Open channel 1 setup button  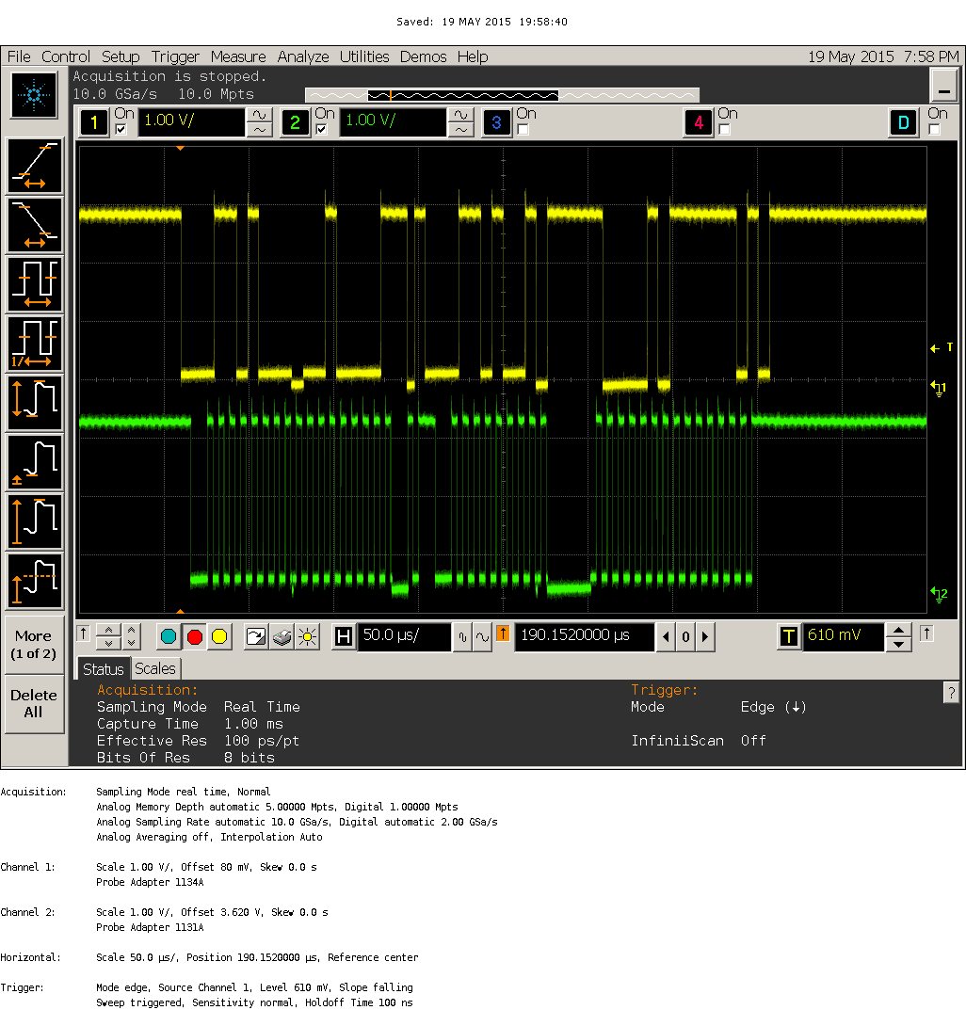pos(94,122)
